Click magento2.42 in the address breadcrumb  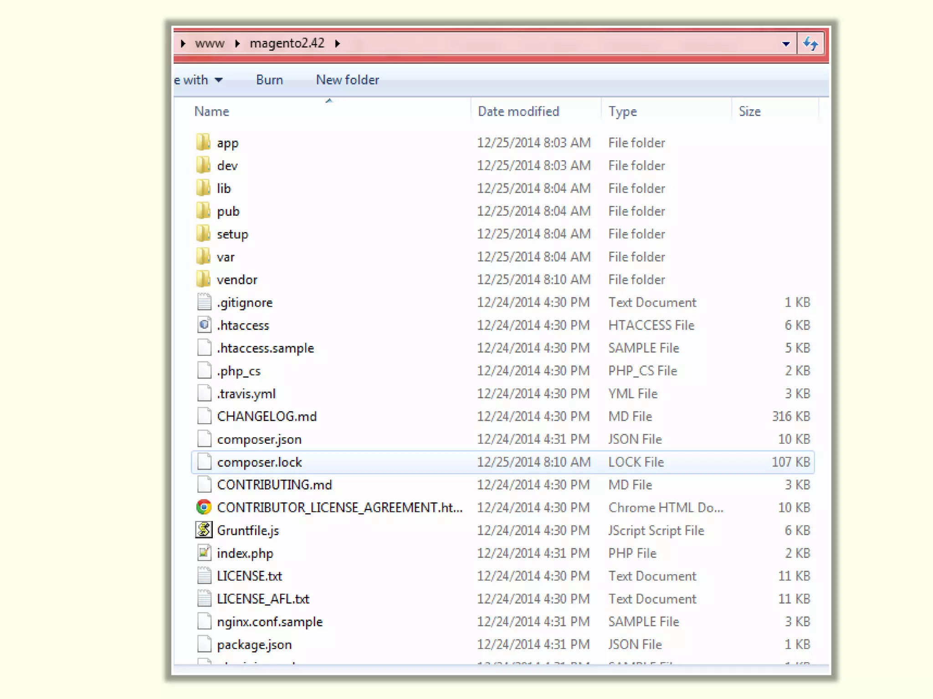point(287,43)
